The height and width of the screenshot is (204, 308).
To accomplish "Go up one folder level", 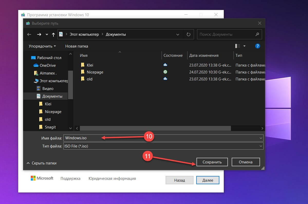I will click(53, 35).
